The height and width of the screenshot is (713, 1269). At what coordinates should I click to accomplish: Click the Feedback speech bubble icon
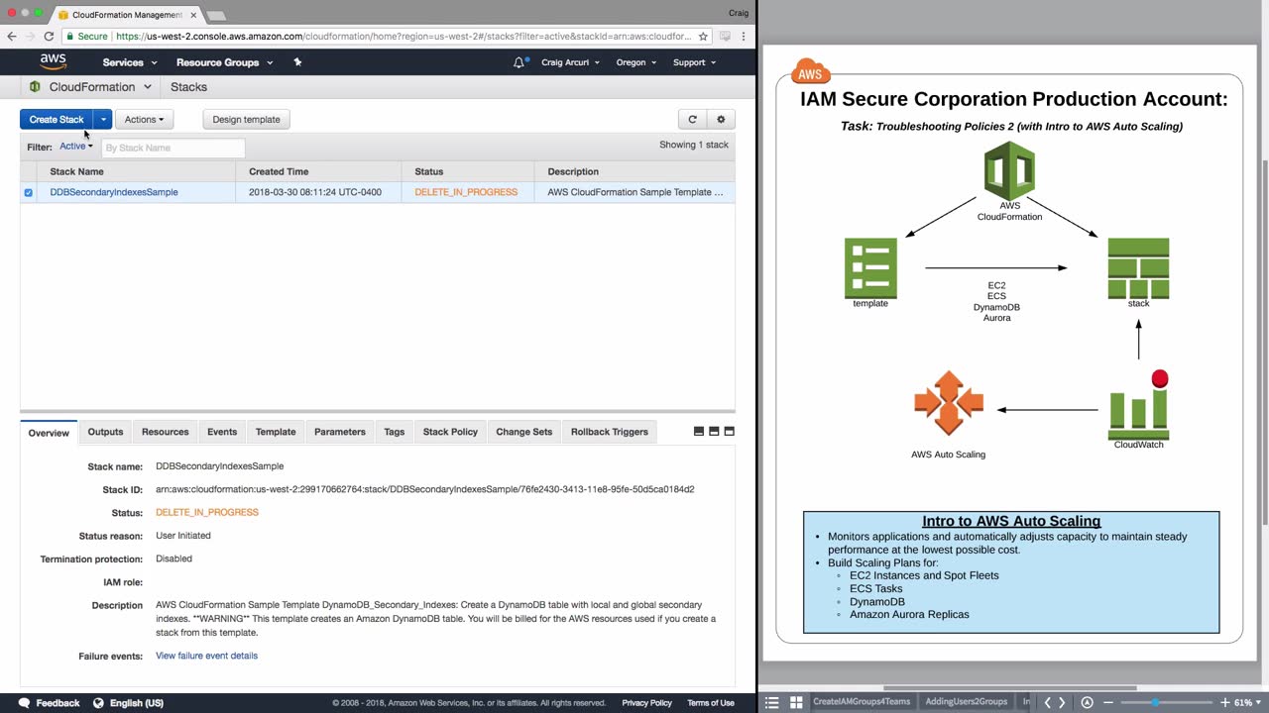coord(24,703)
